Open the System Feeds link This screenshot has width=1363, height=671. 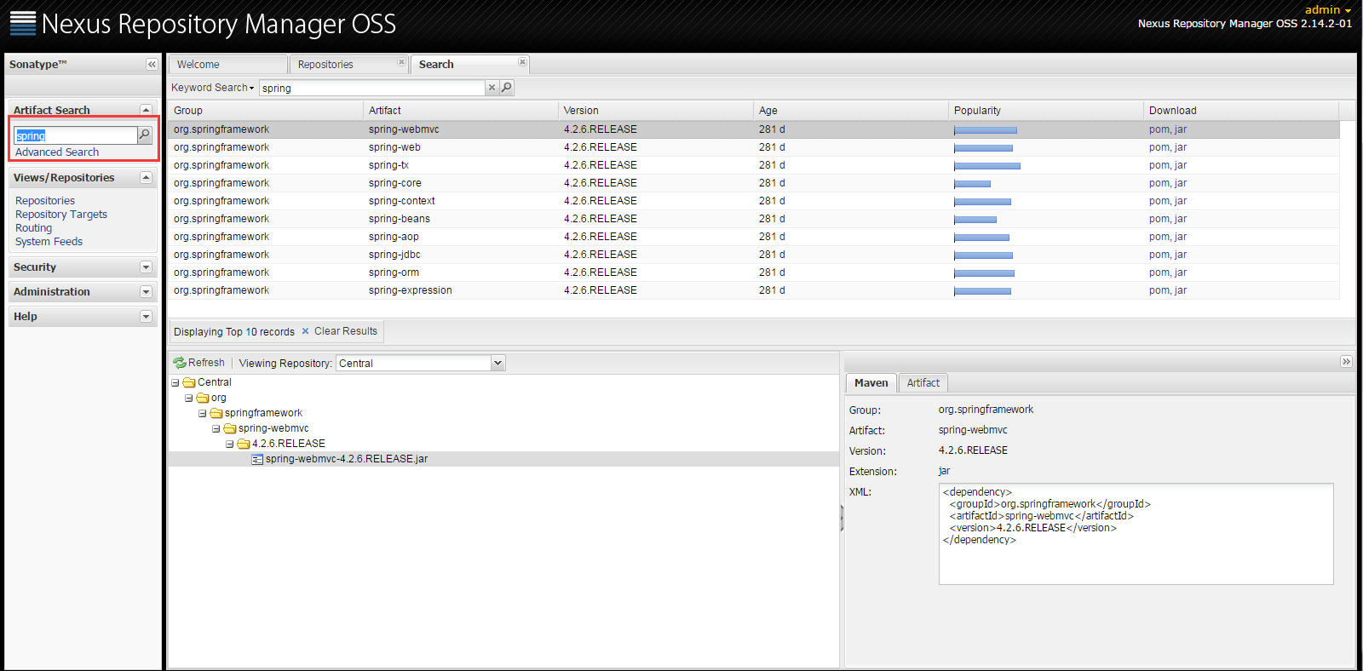click(x=49, y=242)
